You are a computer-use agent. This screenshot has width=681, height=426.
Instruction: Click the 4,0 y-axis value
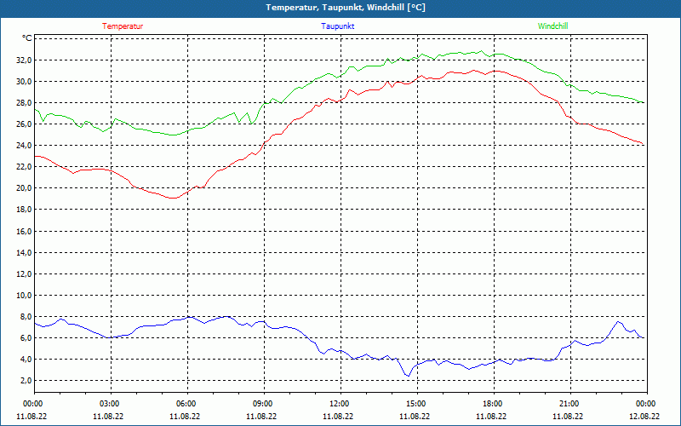(26, 359)
